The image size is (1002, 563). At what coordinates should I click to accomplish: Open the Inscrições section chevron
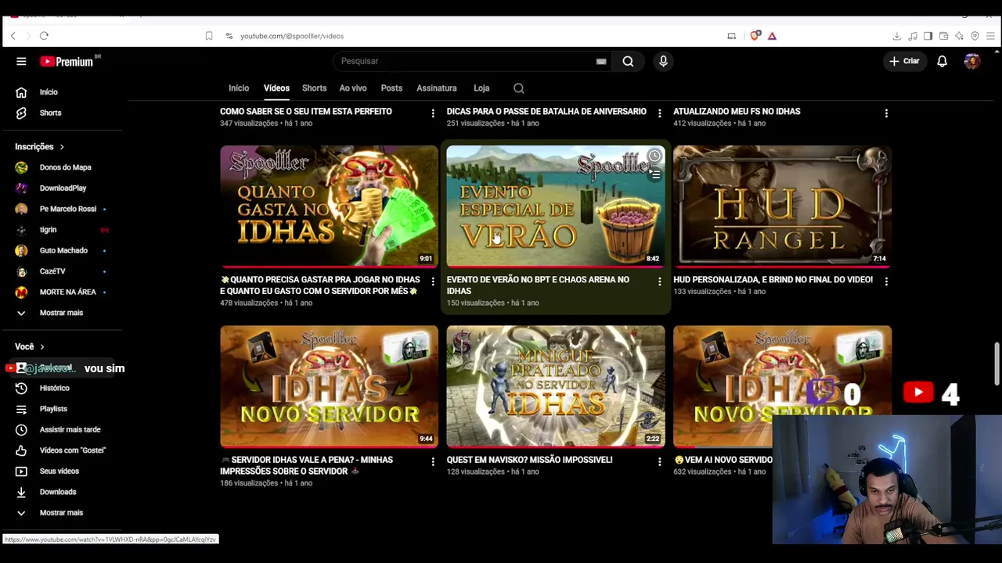tap(61, 147)
